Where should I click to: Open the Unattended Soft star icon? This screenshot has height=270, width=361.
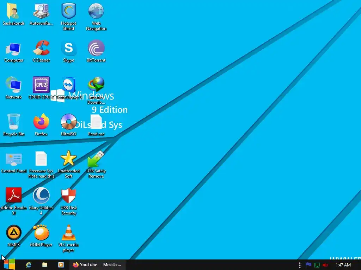[x=69, y=159]
